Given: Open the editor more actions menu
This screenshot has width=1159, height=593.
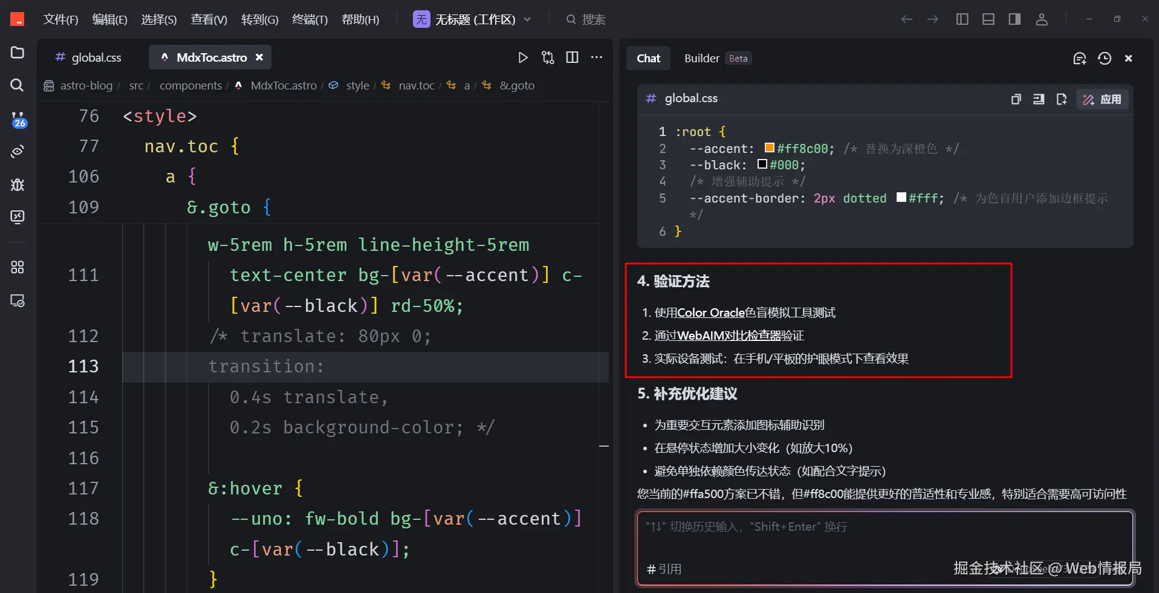Looking at the screenshot, I should [597, 57].
